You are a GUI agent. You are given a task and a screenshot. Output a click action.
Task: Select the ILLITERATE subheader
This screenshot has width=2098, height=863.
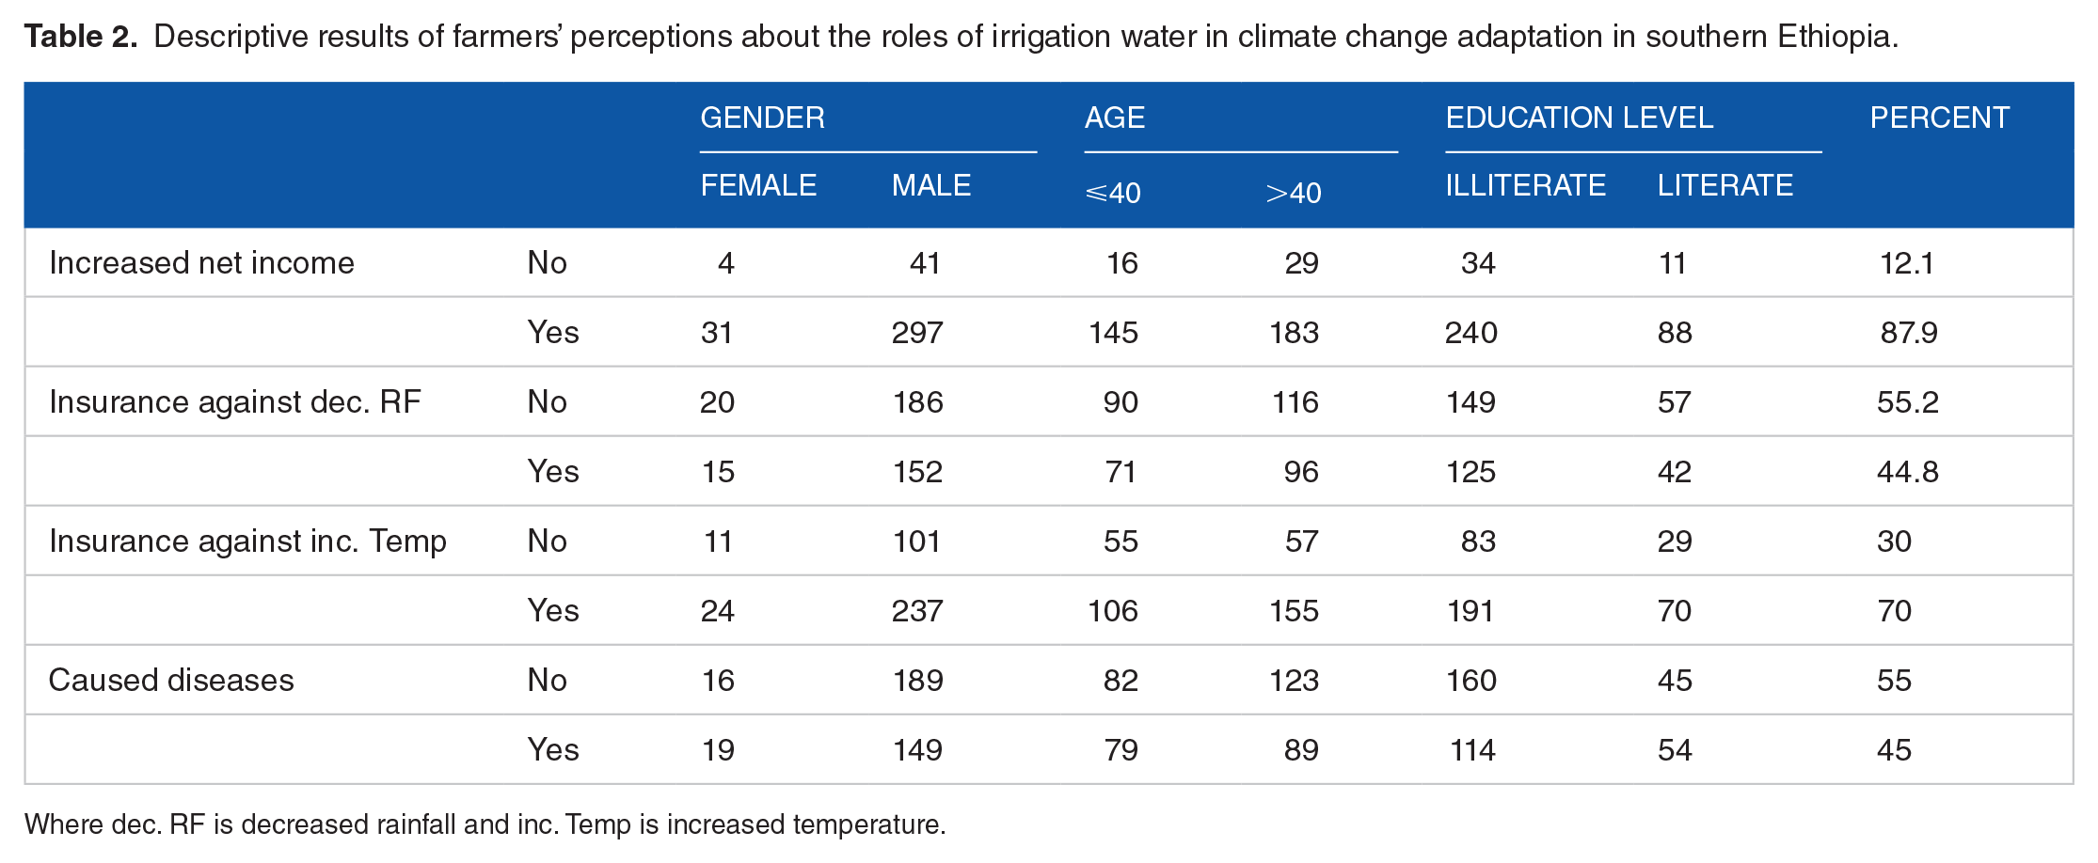(x=1525, y=185)
